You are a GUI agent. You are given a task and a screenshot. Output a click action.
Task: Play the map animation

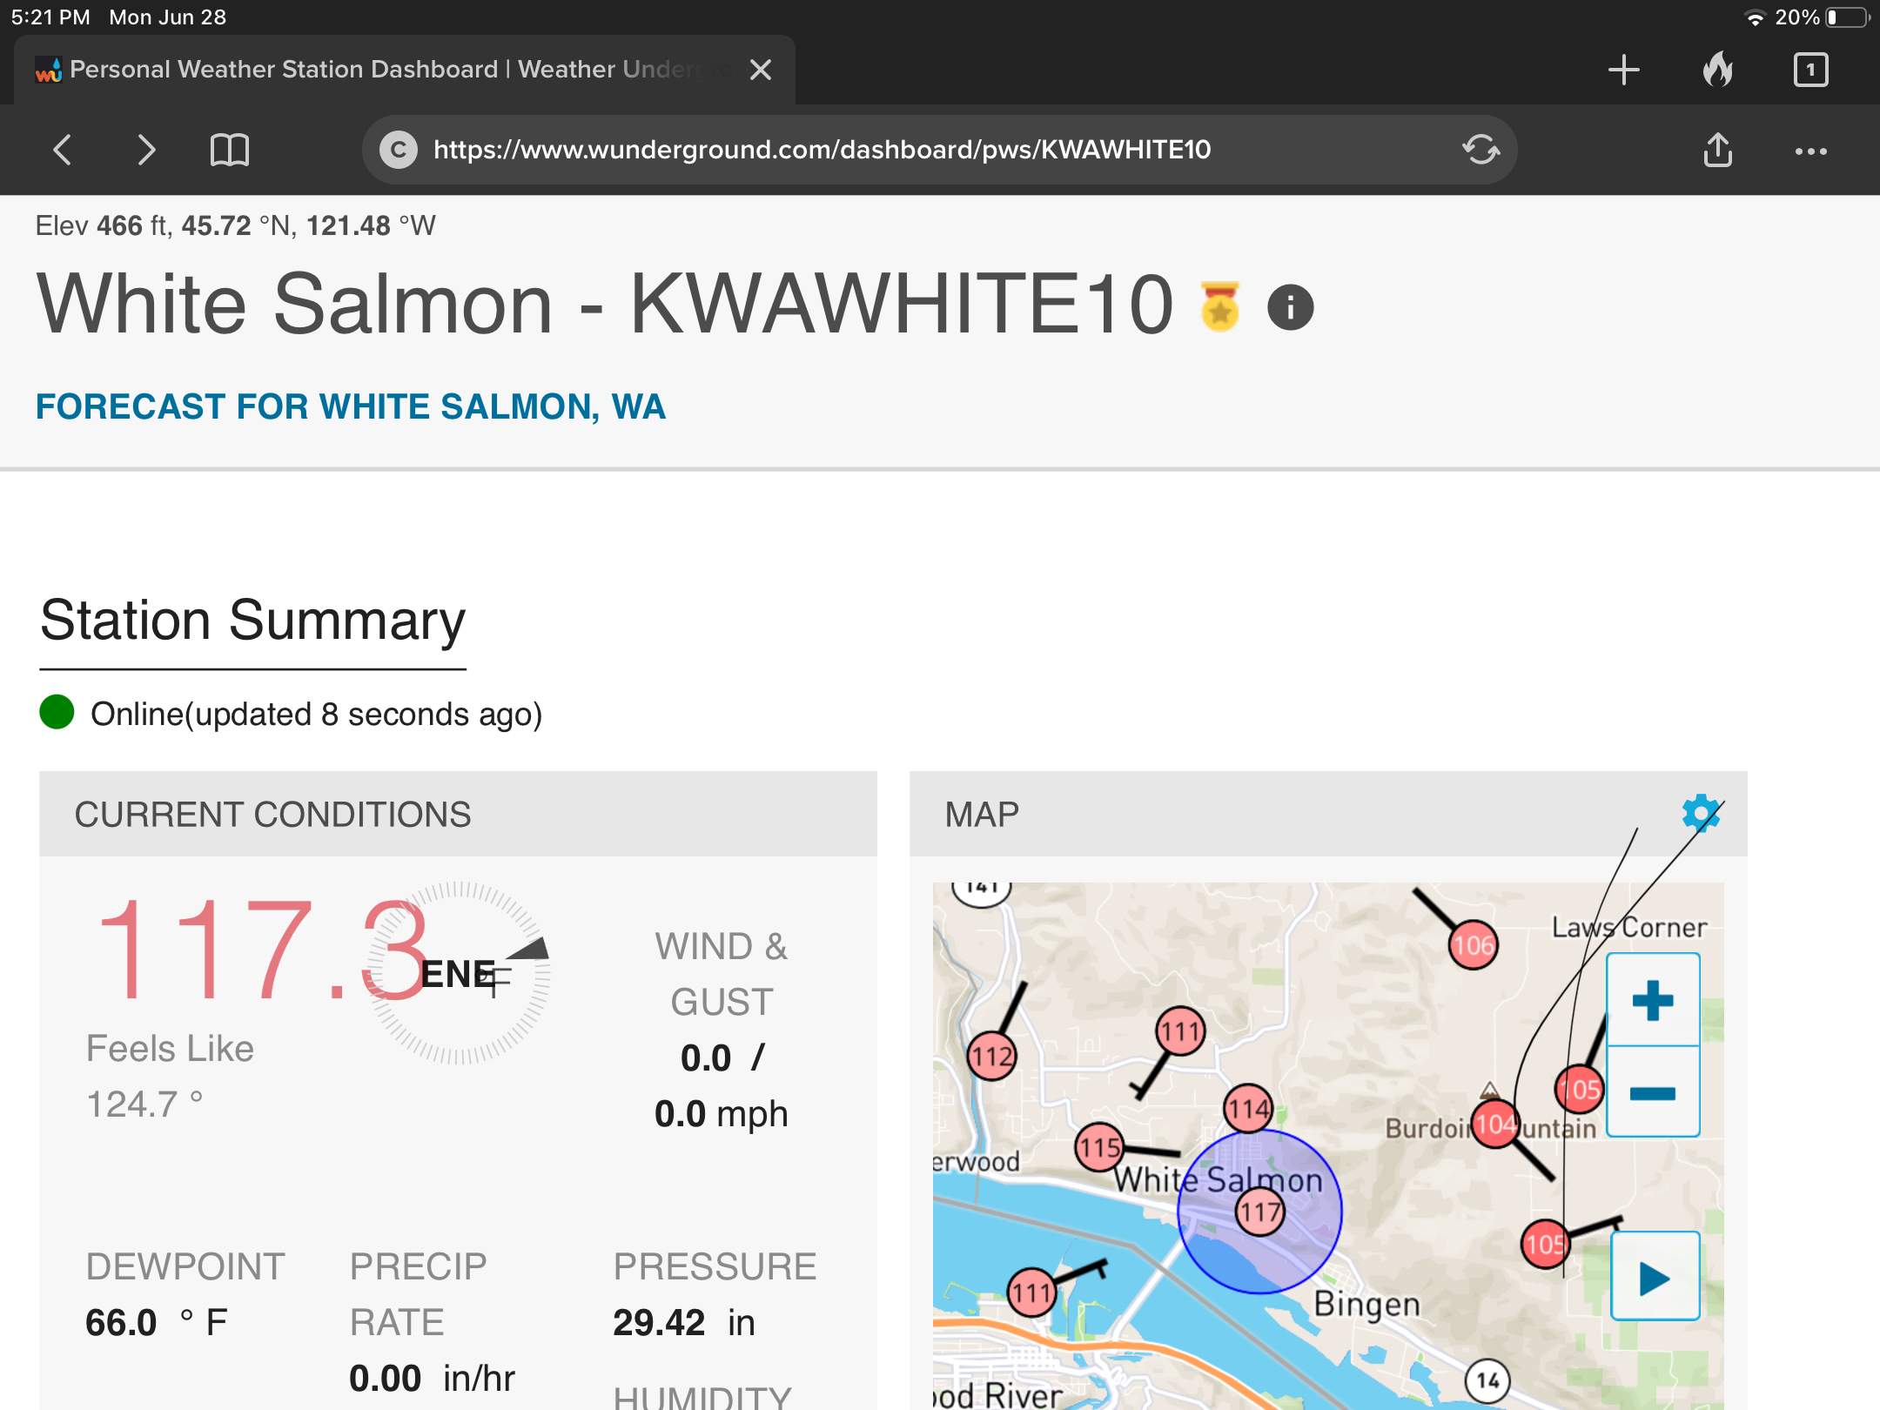click(1655, 1277)
